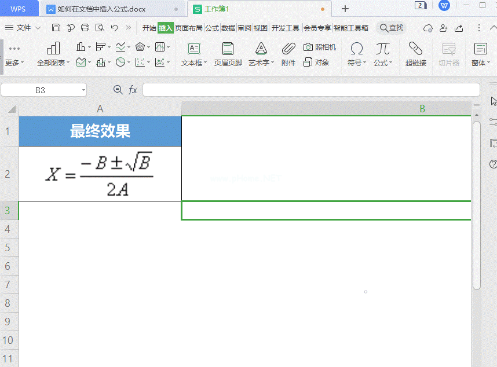This screenshot has height=367, width=497.
Task: Click the Print icon
Action: [85, 28]
